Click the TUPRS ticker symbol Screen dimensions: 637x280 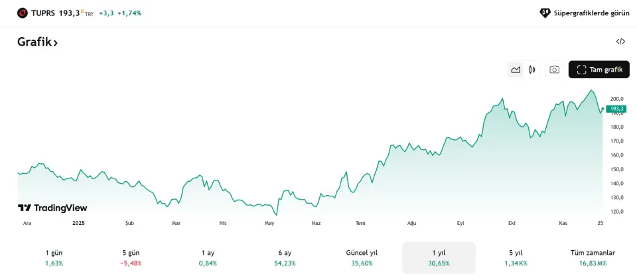click(x=43, y=13)
